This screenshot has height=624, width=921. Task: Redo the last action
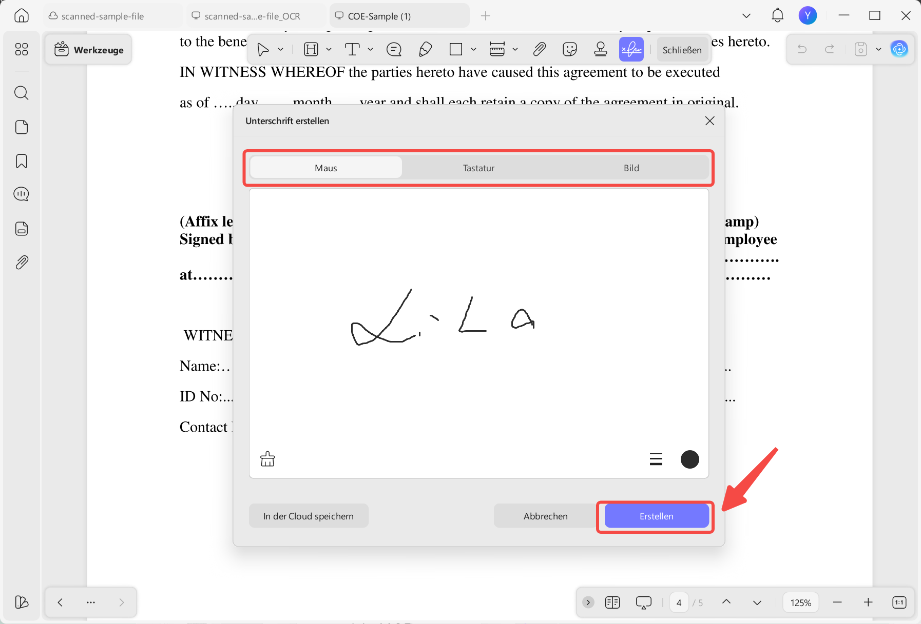point(830,49)
